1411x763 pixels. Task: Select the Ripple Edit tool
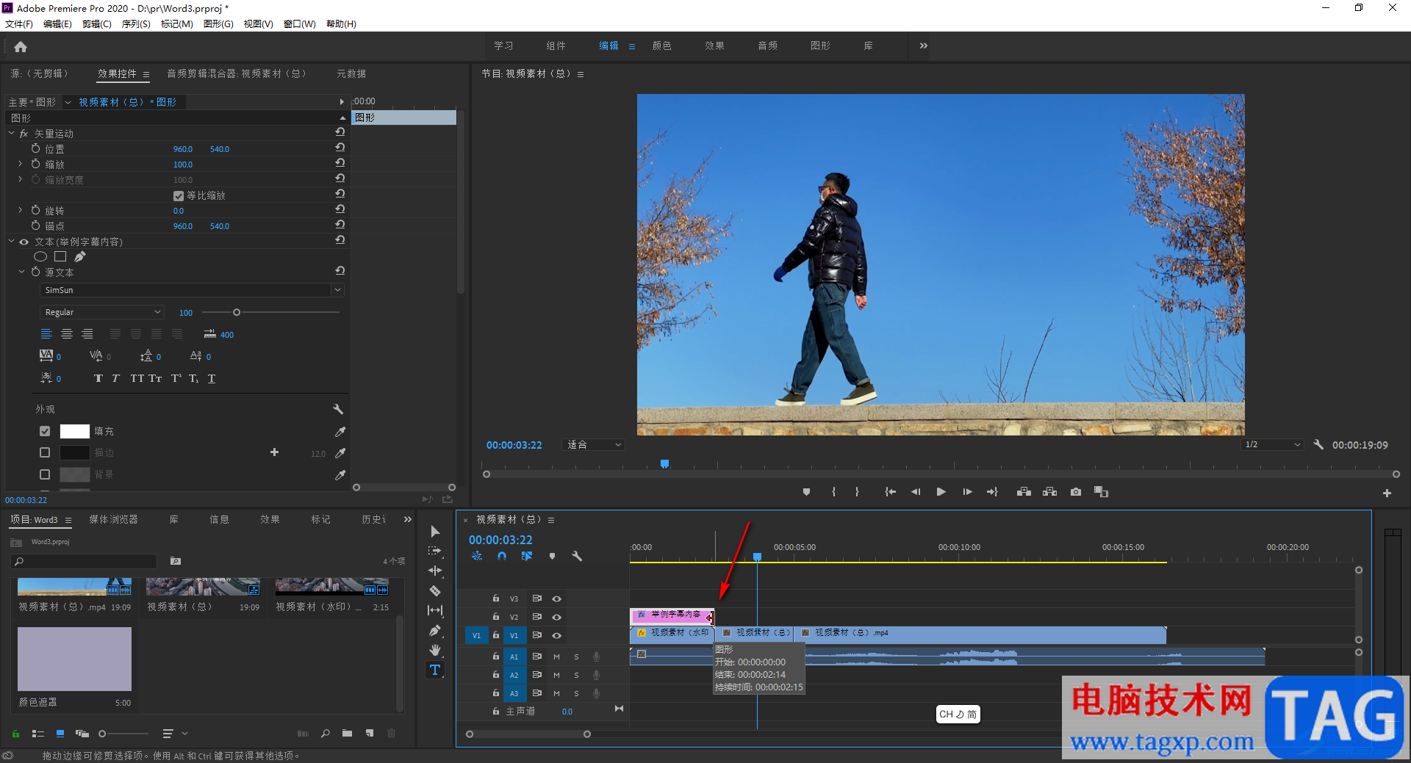[x=435, y=571]
